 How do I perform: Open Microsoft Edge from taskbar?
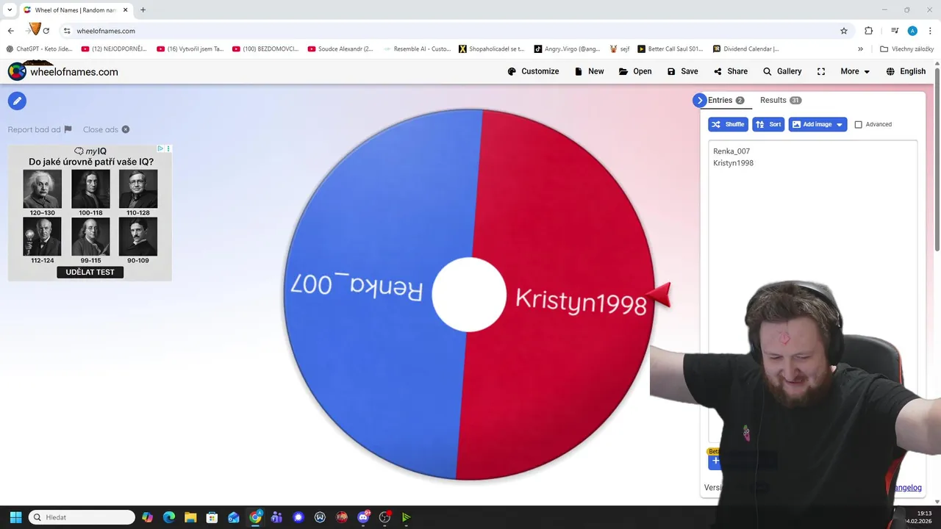pos(168,517)
